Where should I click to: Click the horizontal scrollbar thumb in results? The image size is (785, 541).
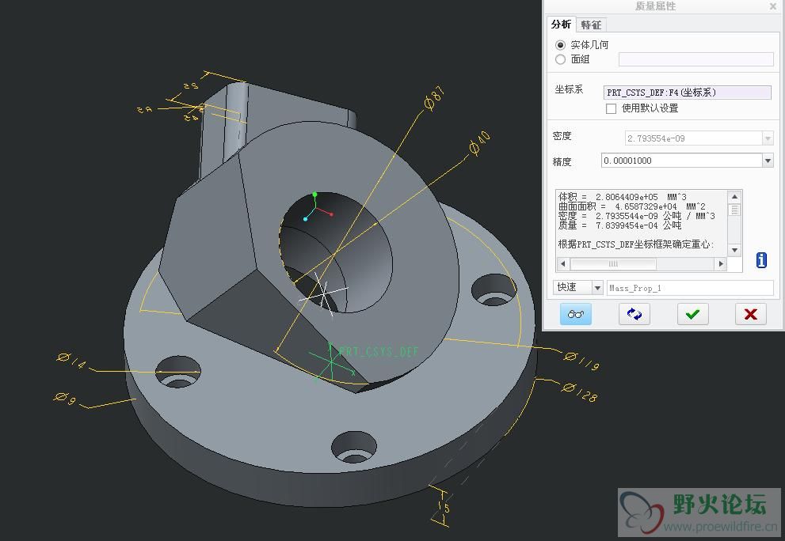[613, 263]
